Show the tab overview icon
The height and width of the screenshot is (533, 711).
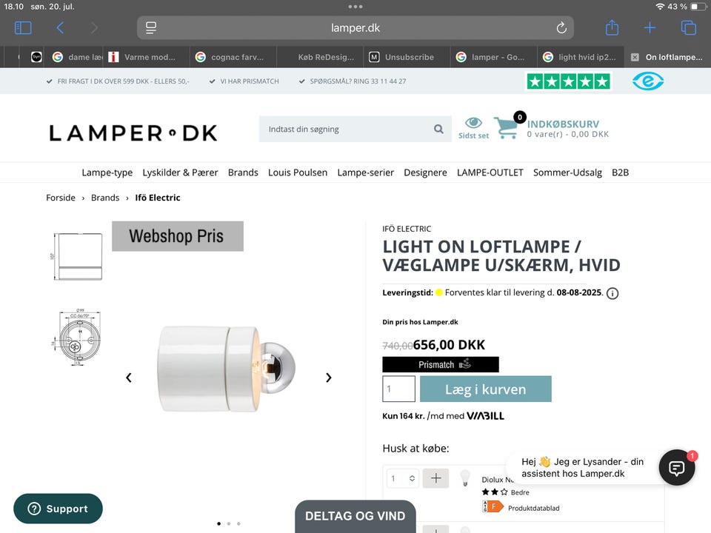pos(688,28)
